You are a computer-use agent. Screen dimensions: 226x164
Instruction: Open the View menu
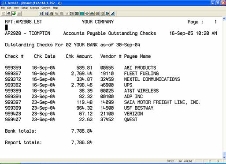pos(16,8)
